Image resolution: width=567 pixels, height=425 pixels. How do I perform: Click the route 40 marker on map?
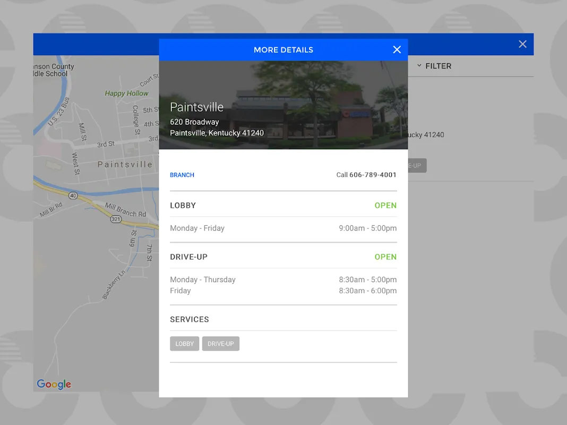pos(73,195)
